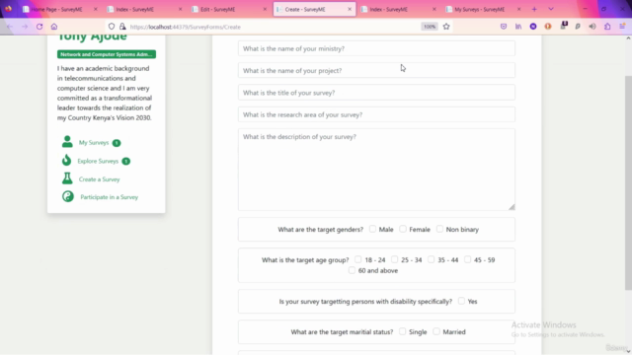Open the browser home icon

click(x=54, y=27)
